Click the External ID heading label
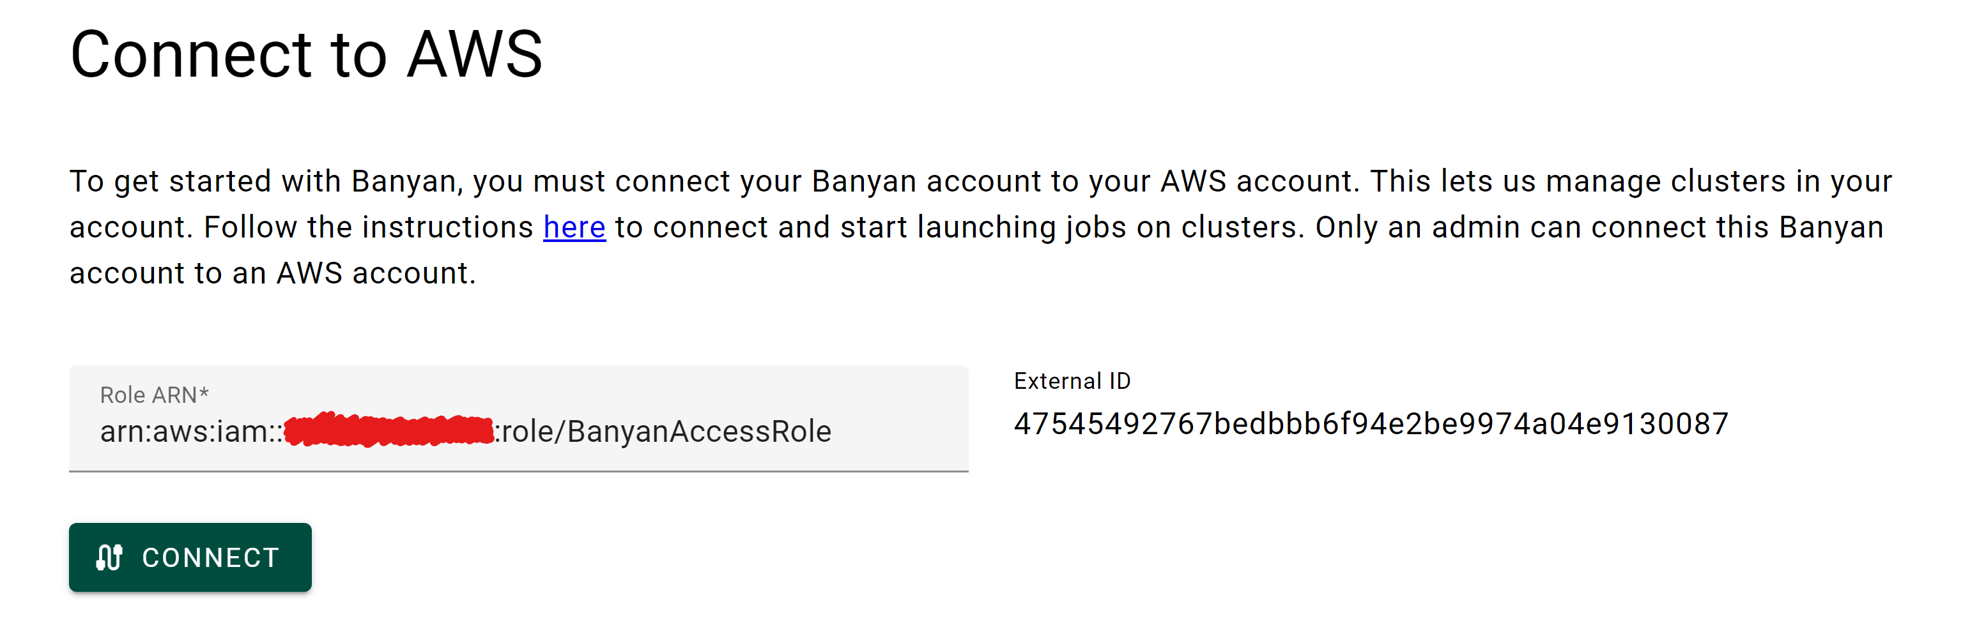This screenshot has height=634, width=1963. [1072, 381]
